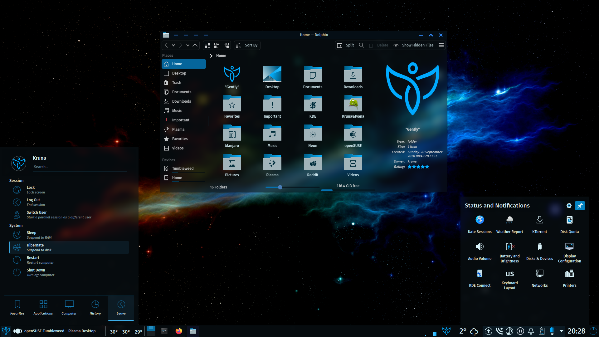
Task: Open Battery and Brightness applet
Action: click(510, 252)
